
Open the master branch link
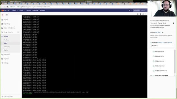coord(170,43)
